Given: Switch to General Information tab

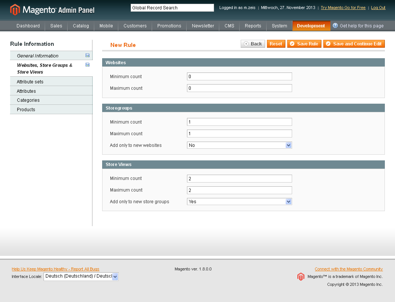Looking at the screenshot, I should click(x=51, y=56).
